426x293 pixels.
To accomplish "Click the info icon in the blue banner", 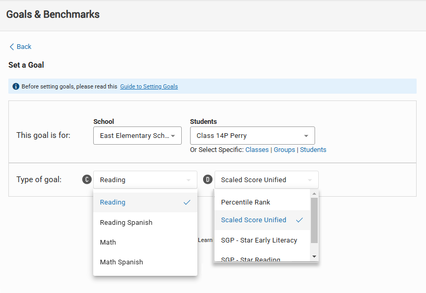I will coord(16,86).
